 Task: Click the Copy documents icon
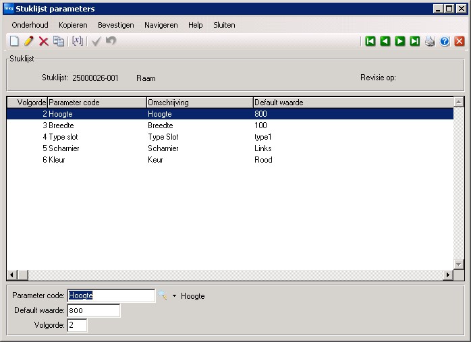coord(59,41)
